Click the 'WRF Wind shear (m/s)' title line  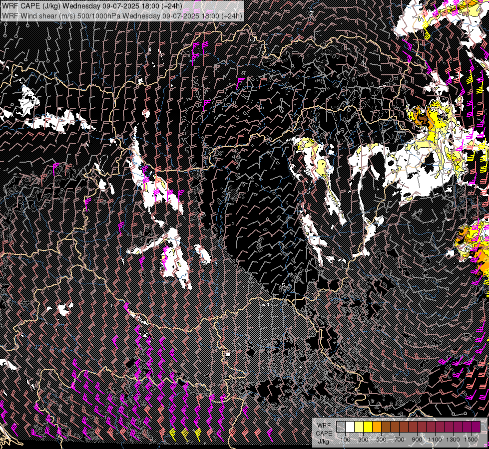pyautogui.click(x=122, y=15)
